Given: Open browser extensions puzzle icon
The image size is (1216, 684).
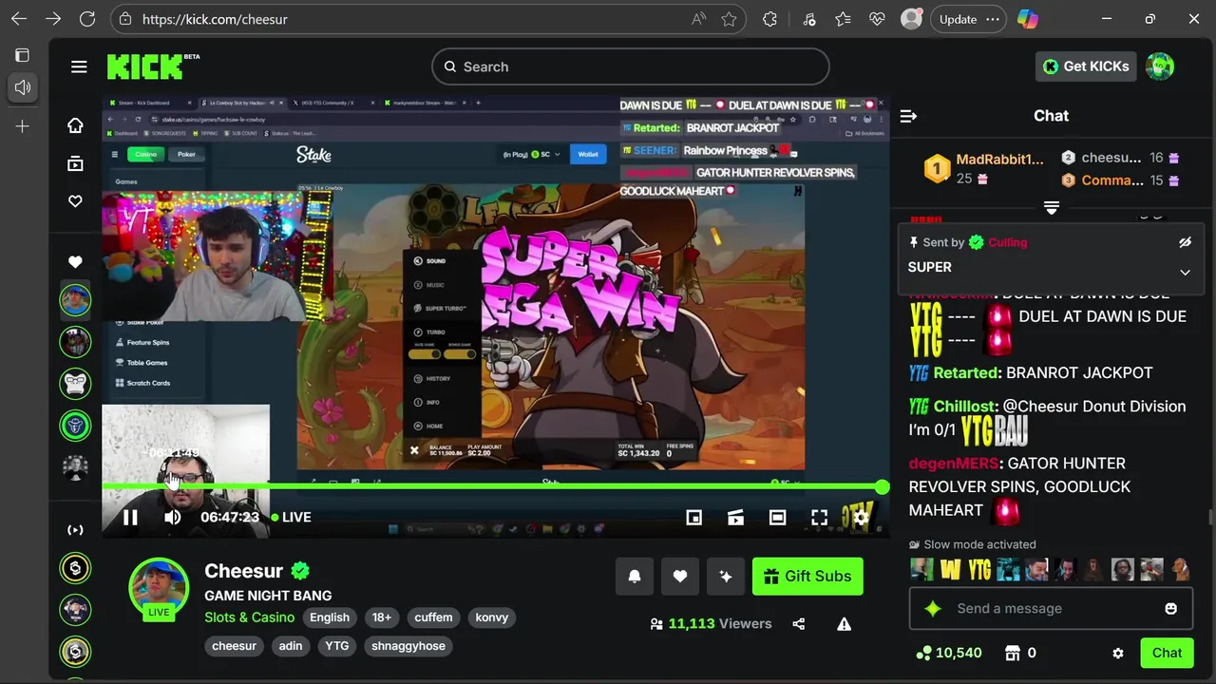Looking at the screenshot, I should pyautogui.click(x=769, y=19).
